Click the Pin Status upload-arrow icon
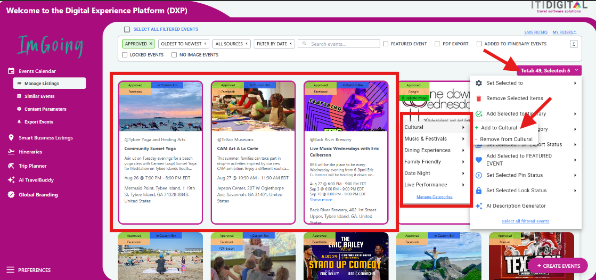This screenshot has width=596, height=280. (x=479, y=175)
